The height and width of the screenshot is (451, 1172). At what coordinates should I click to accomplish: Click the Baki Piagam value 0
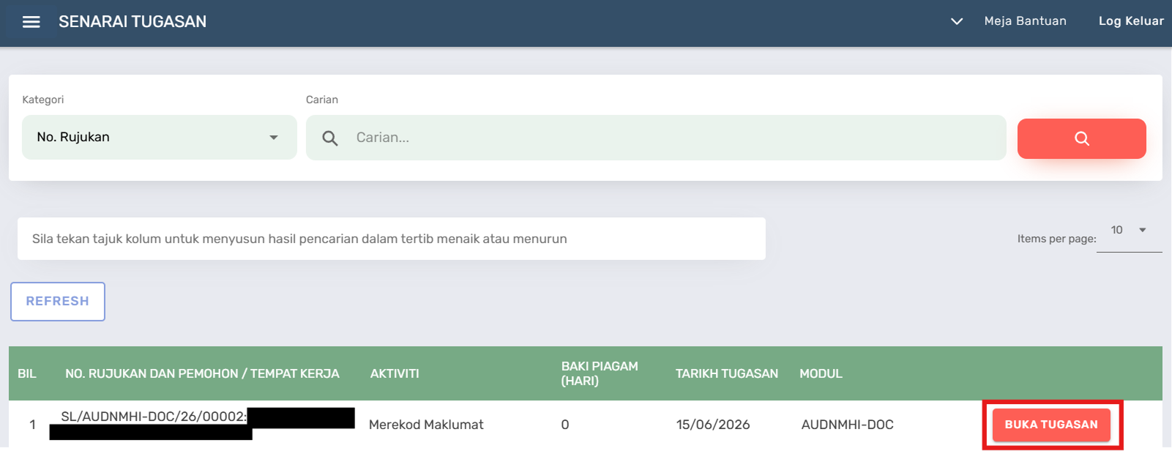(x=565, y=425)
